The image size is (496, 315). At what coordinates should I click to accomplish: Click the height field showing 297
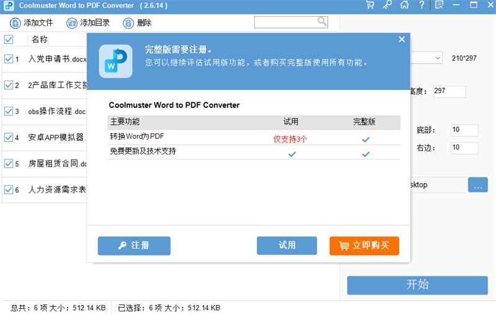[x=449, y=91]
